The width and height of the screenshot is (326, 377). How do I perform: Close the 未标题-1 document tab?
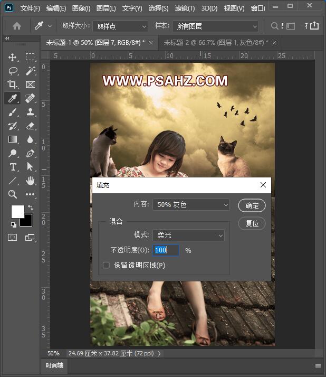151,43
